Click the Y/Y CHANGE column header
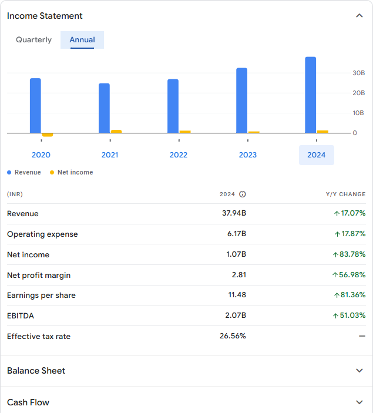The height and width of the screenshot is (413, 373). [x=345, y=194]
